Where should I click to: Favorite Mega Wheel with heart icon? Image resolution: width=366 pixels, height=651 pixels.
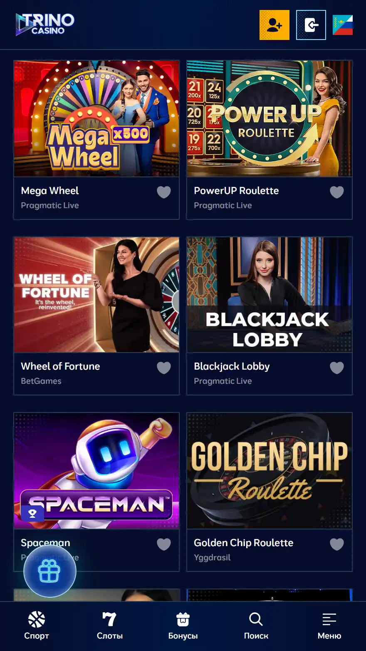click(x=164, y=192)
